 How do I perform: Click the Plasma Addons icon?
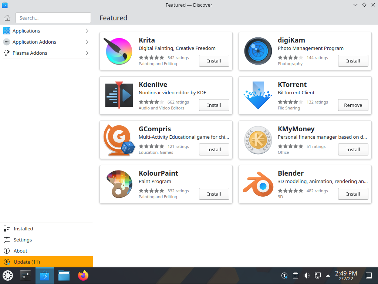tap(7, 53)
